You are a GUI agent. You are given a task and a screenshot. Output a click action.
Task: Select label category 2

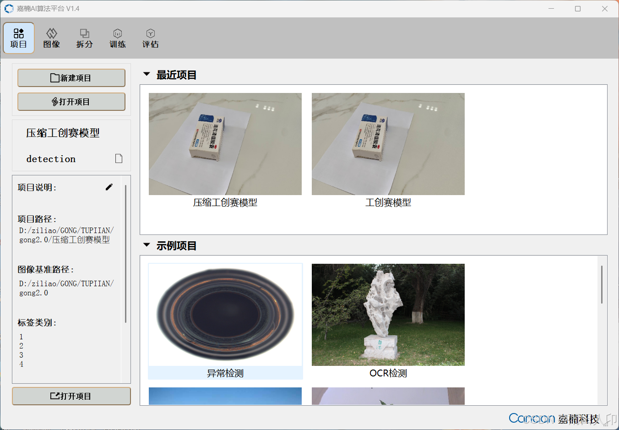tap(21, 346)
